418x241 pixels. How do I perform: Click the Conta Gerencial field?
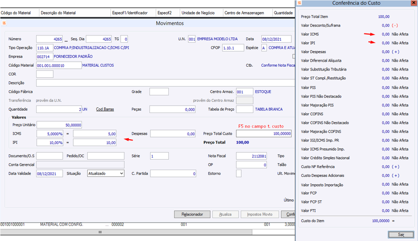(80, 165)
